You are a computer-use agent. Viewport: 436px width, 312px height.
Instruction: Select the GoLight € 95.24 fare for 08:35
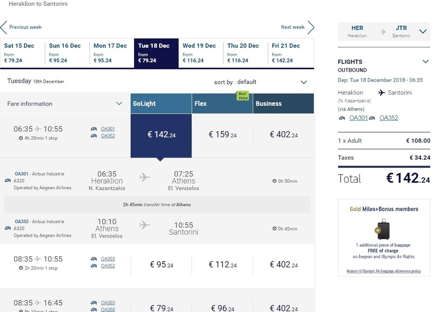click(x=161, y=264)
